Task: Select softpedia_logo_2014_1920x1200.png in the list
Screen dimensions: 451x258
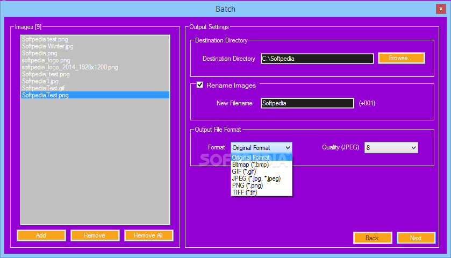Action: tap(95, 67)
